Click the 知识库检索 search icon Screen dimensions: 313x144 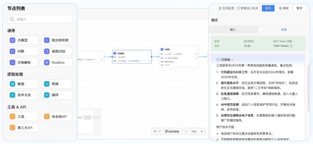[x=47, y=40]
